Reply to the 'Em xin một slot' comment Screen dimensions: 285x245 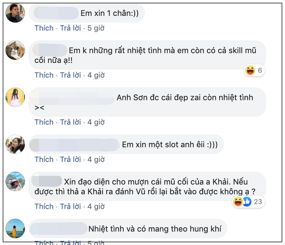point(70,159)
